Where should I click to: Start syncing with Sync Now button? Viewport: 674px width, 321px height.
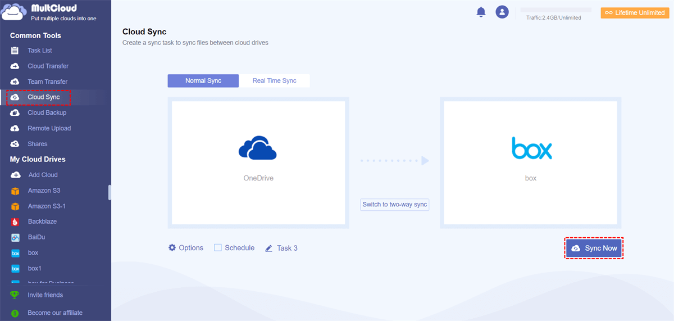tap(594, 248)
